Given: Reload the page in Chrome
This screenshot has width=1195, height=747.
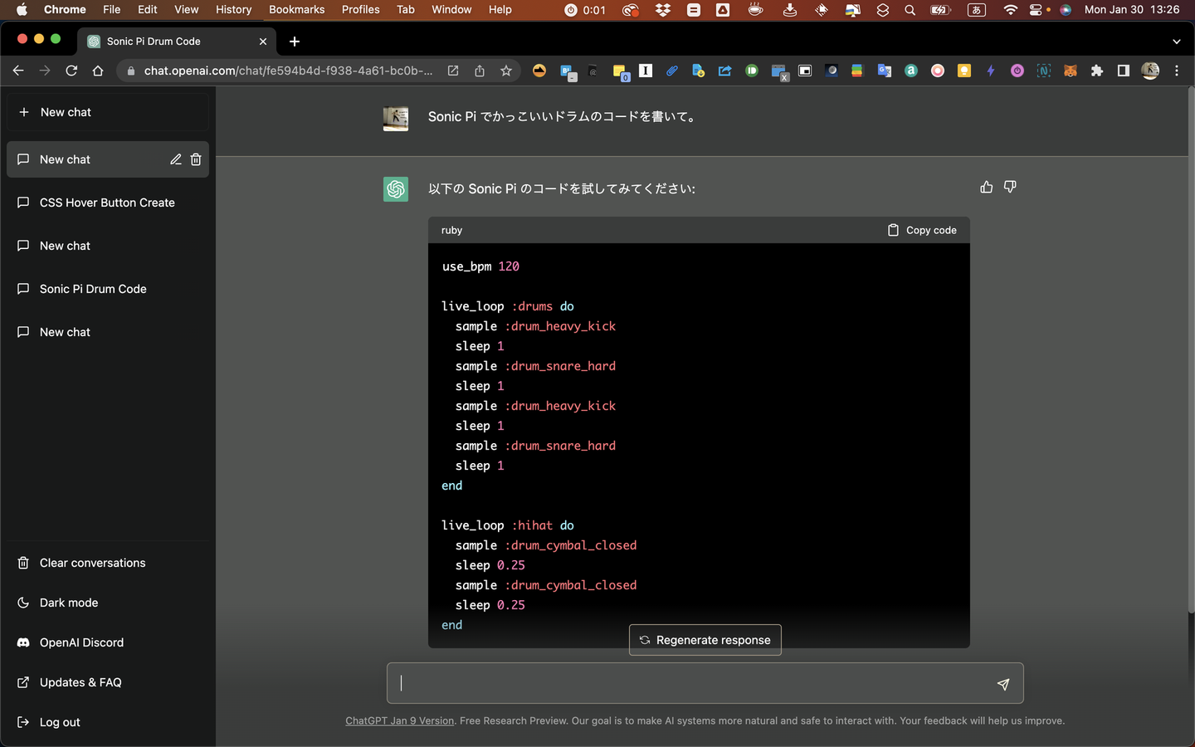Looking at the screenshot, I should (x=71, y=71).
